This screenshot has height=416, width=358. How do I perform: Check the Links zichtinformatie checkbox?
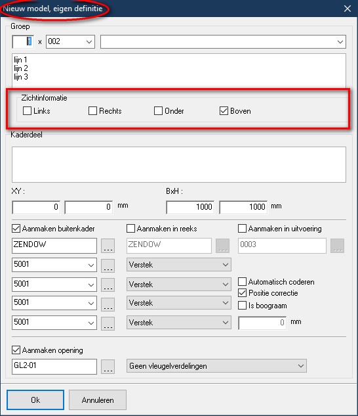27,110
